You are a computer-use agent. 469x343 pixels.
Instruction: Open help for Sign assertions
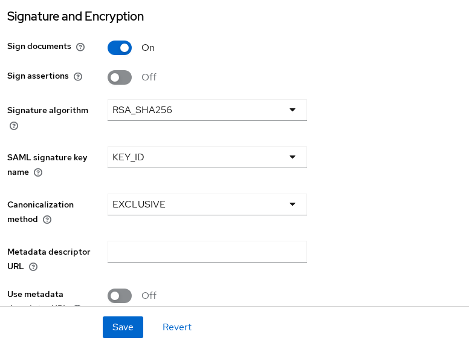(78, 77)
